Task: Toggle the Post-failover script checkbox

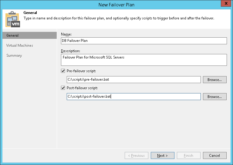Action: tap(63, 88)
